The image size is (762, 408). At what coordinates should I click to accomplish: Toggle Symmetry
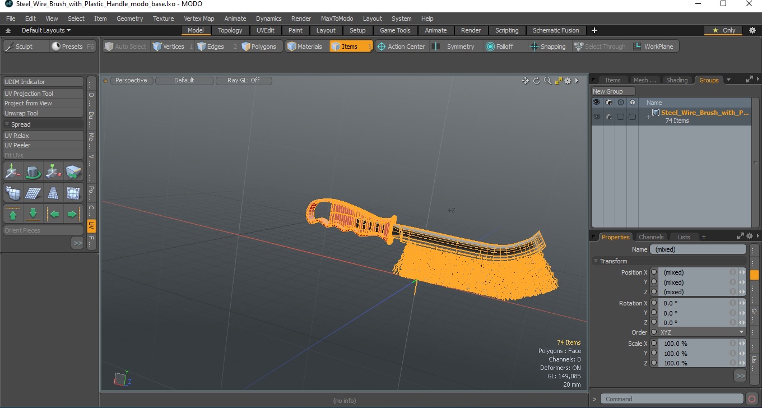[x=454, y=47]
